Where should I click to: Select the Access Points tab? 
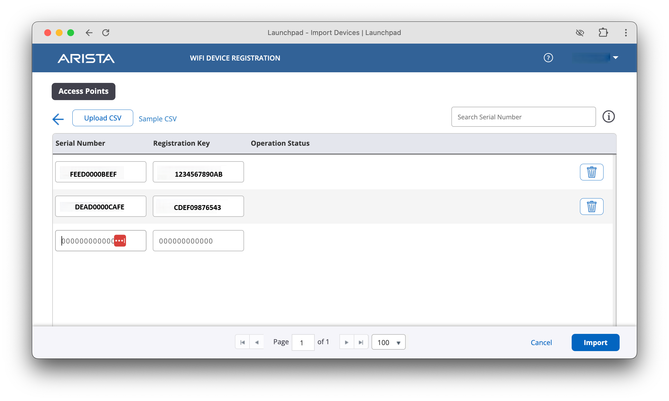(84, 92)
